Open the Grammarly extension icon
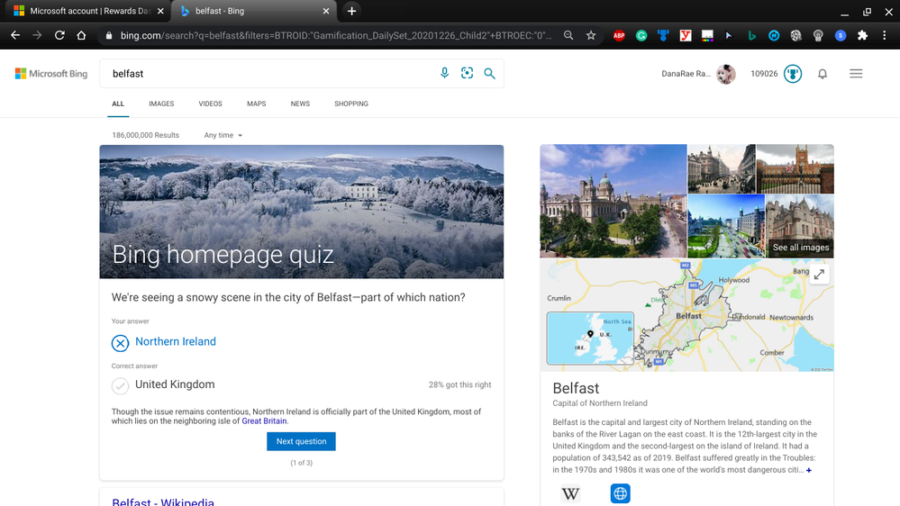 click(641, 36)
